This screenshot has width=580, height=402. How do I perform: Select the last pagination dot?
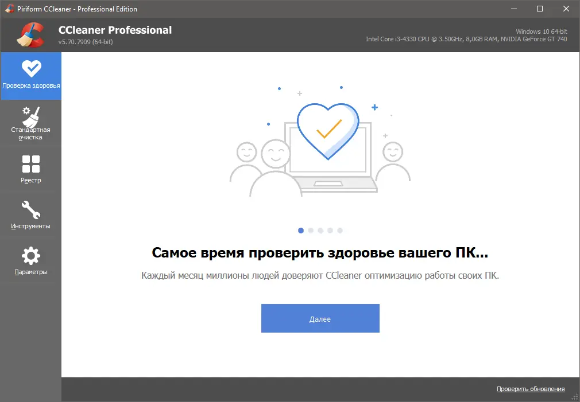pyautogui.click(x=340, y=230)
